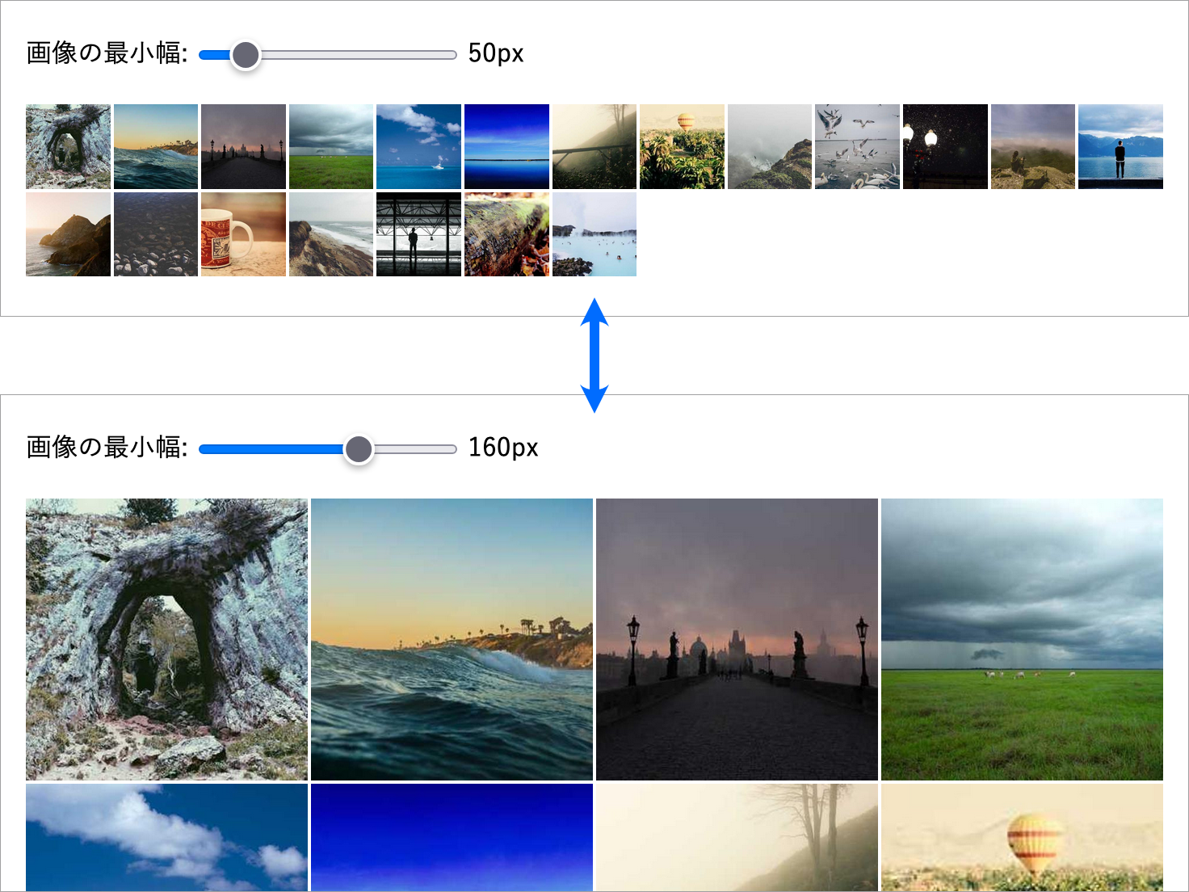Screen dimensions: 1189x892
Task: Click the small coastal rock sunset thumbnail
Action: click(x=68, y=234)
